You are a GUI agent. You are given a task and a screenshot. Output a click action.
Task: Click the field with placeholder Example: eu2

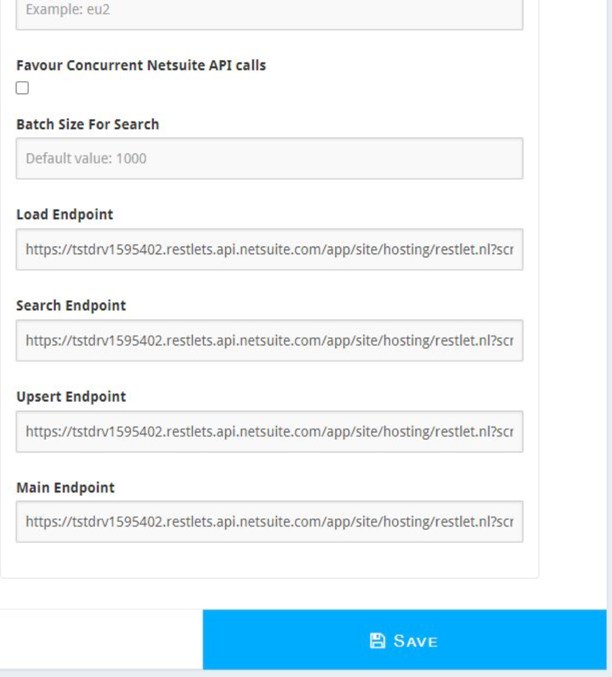(269, 12)
